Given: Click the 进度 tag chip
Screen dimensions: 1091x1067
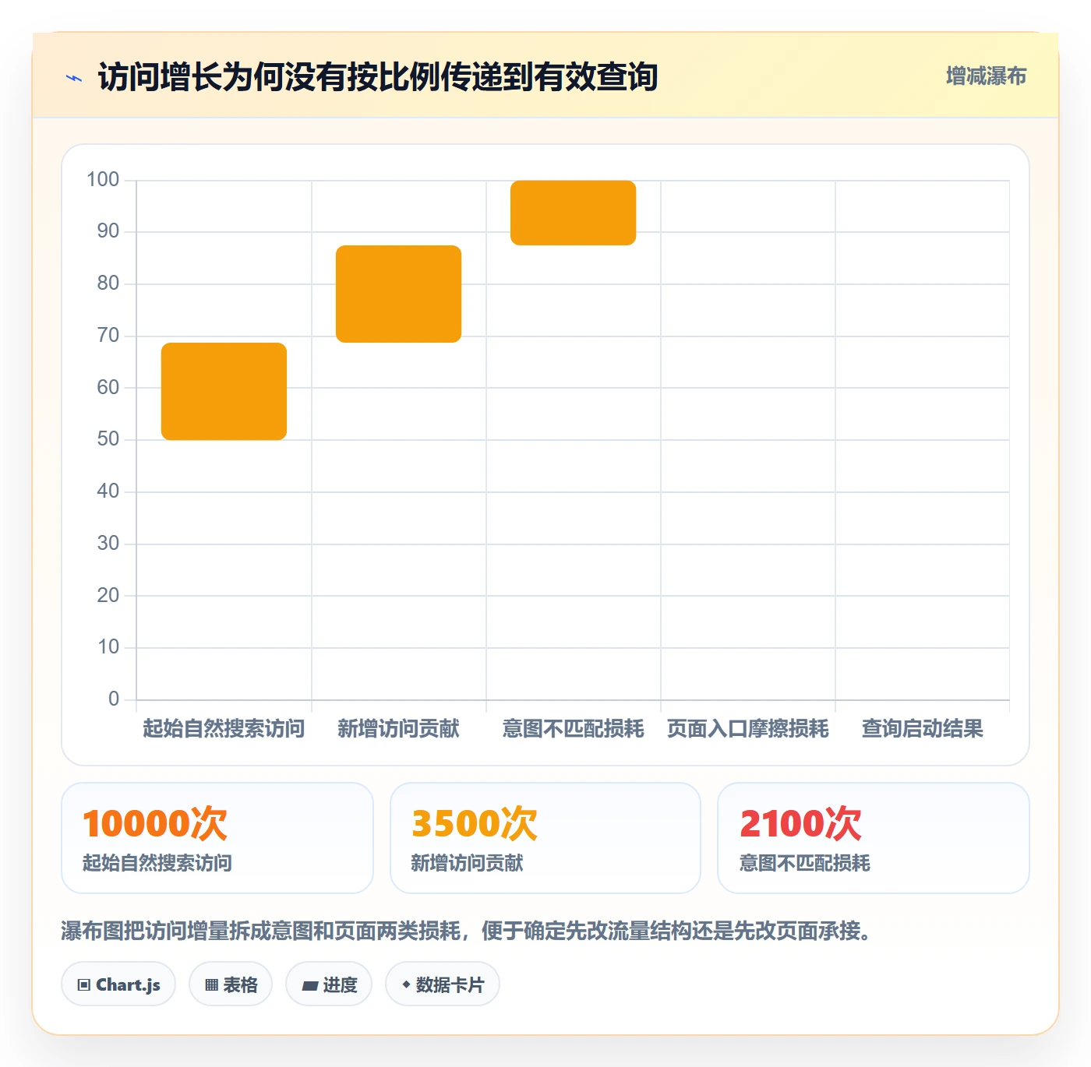Looking at the screenshot, I should click(329, 984).
